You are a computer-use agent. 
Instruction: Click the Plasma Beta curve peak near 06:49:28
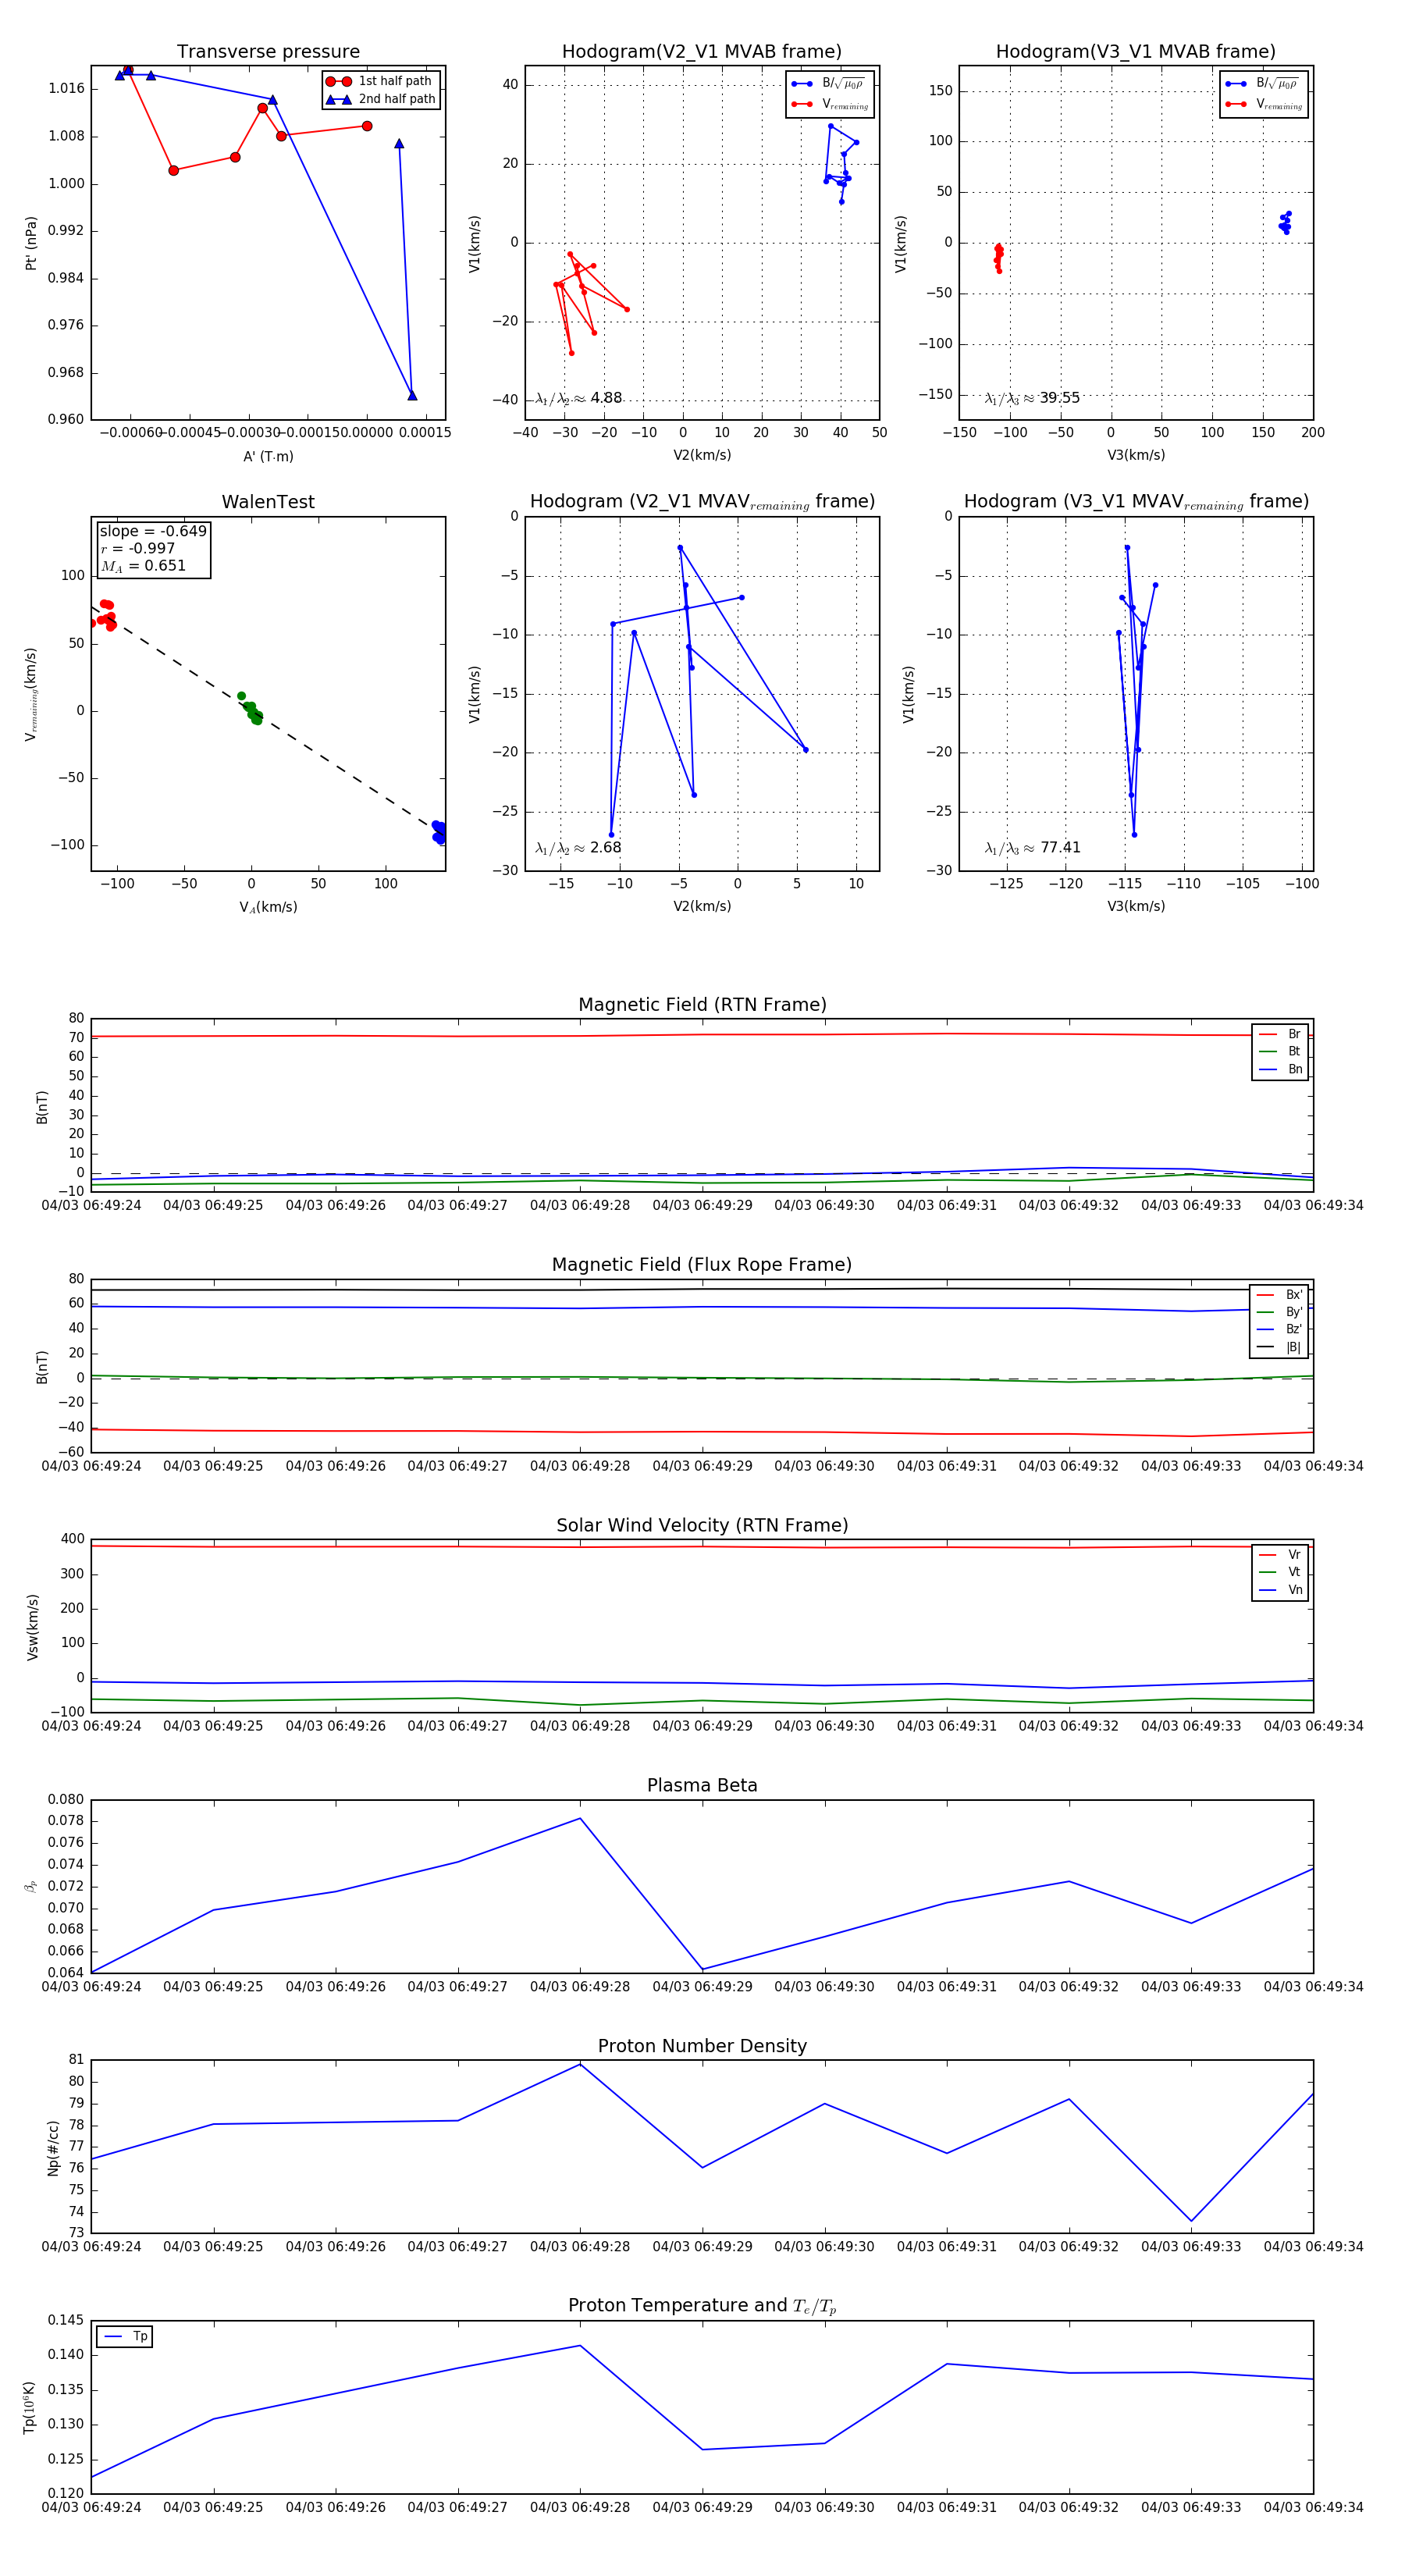[x=580, y=1818]
